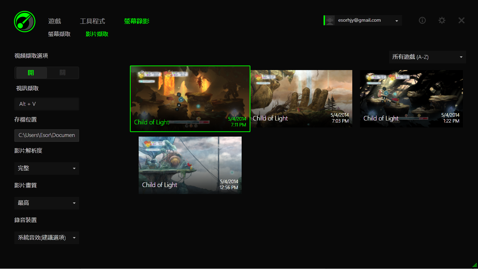Select the 螢幕錄影 tab
The image size is (478, 269).
[137, 21]
